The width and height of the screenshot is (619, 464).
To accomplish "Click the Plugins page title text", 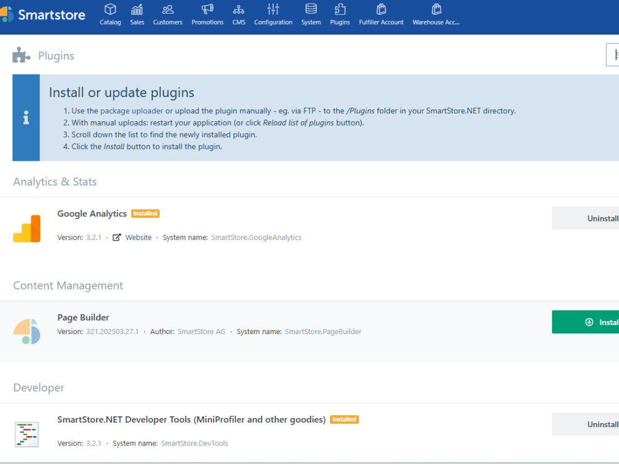I will point(56,56).
